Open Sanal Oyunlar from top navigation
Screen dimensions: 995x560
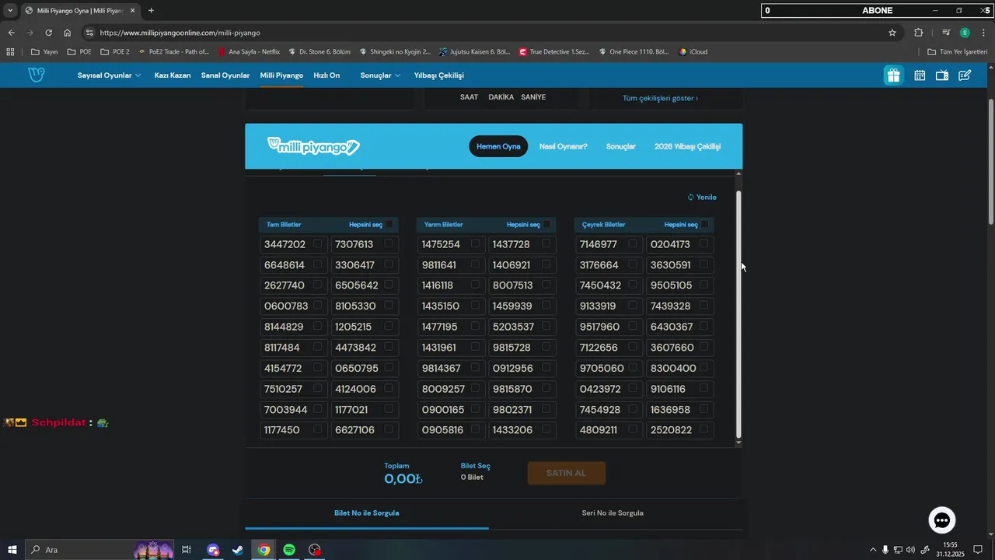click(x=225, y=75)
